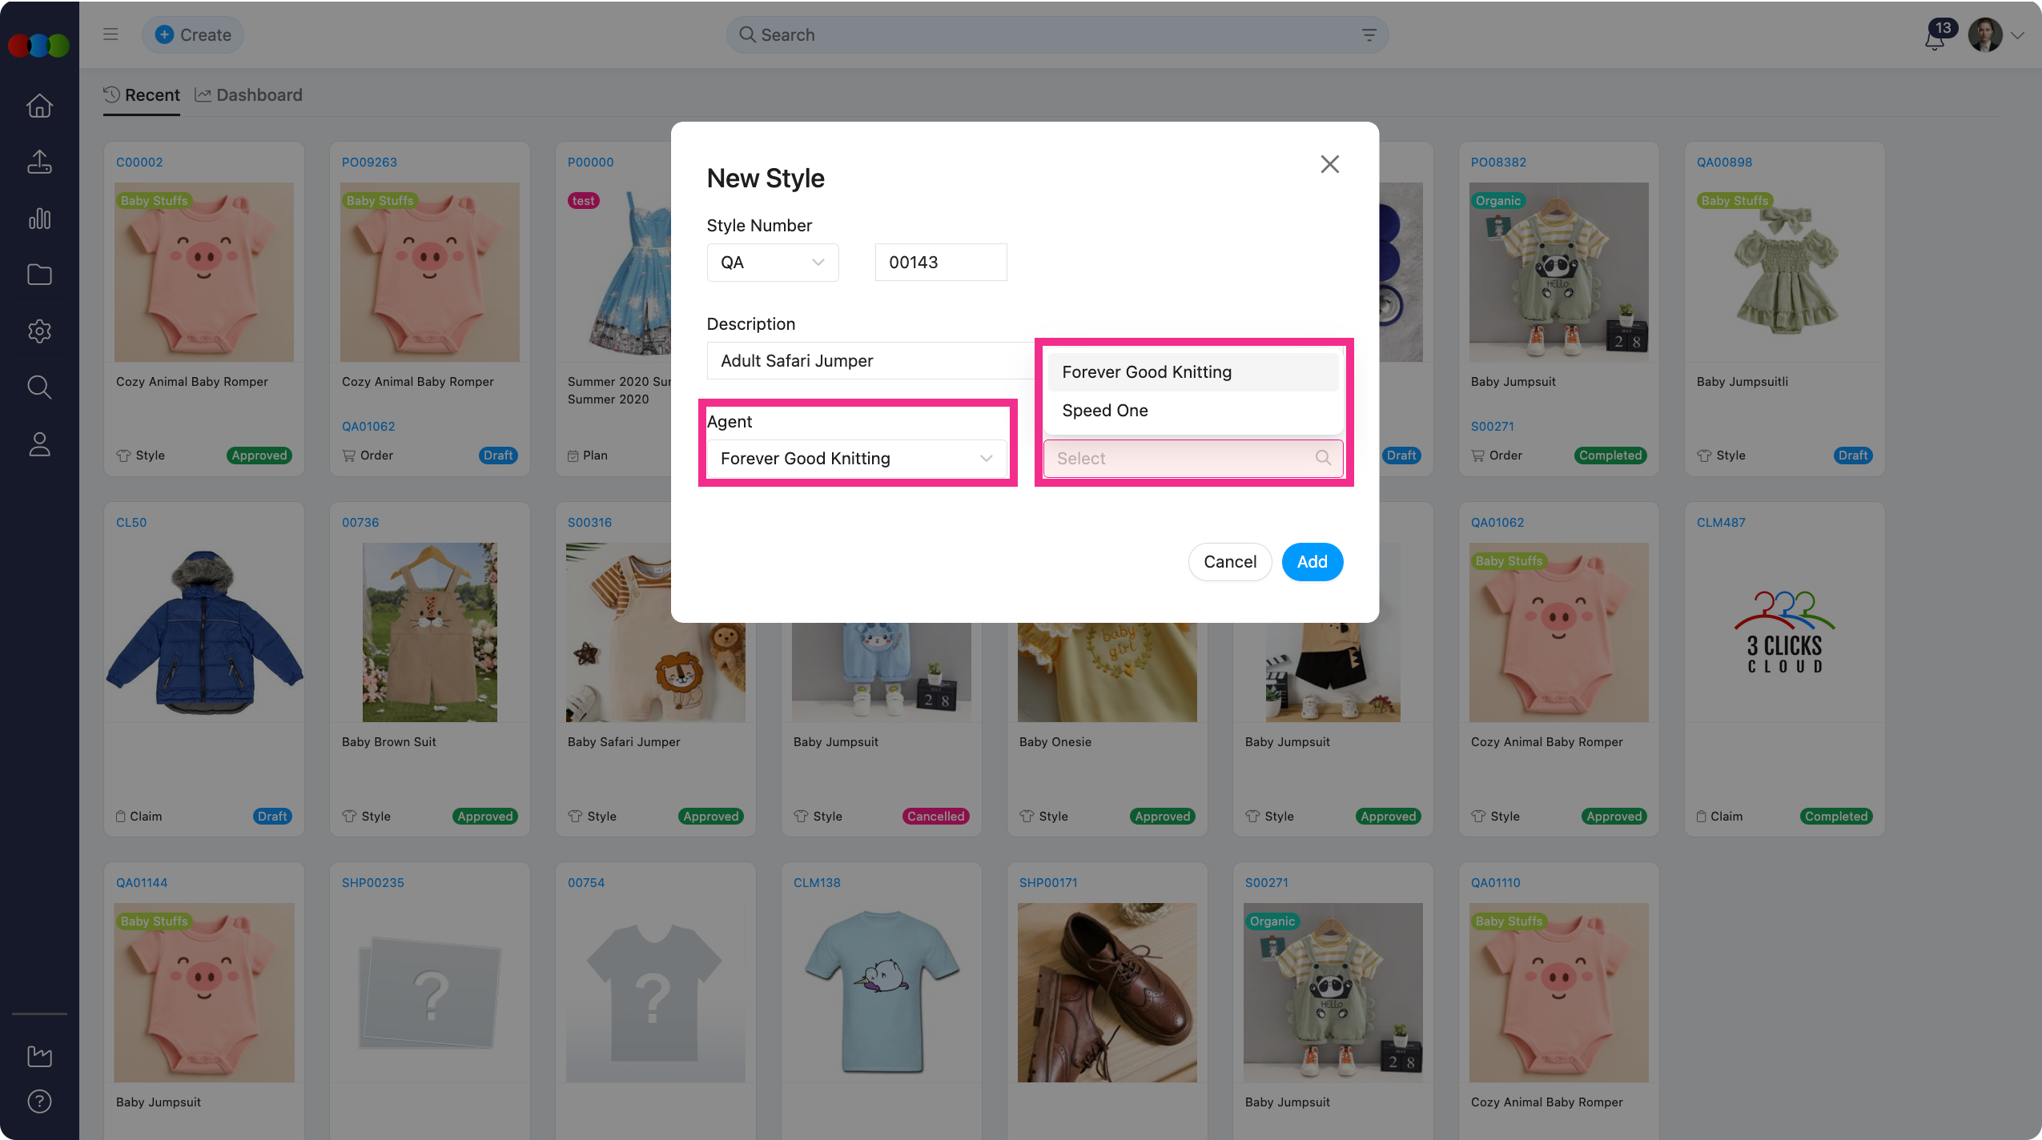Click the Add button
The image size is (2042, 1140).
coord(1312,562)
